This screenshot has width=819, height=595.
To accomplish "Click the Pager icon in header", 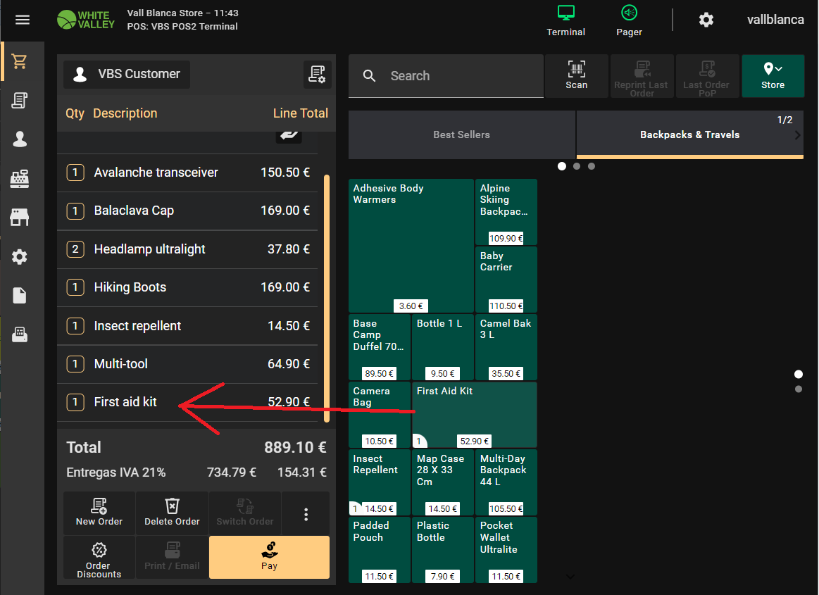I will (629, 20).
